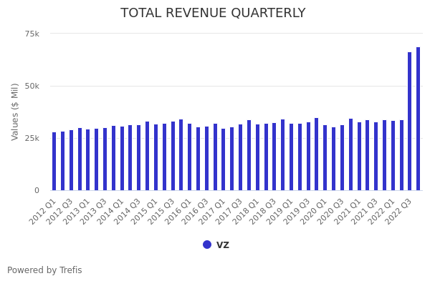Select the Values ($ Mil) axis title
Image resolution: width=430 pixels, height=286 pixels.
(x=16, y=112)
